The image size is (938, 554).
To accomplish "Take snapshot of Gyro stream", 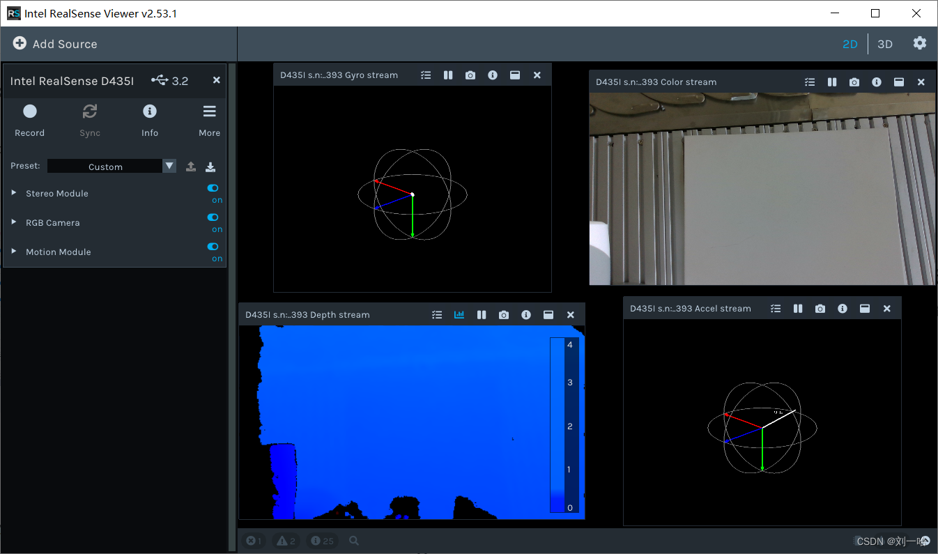I will (470, 75).
